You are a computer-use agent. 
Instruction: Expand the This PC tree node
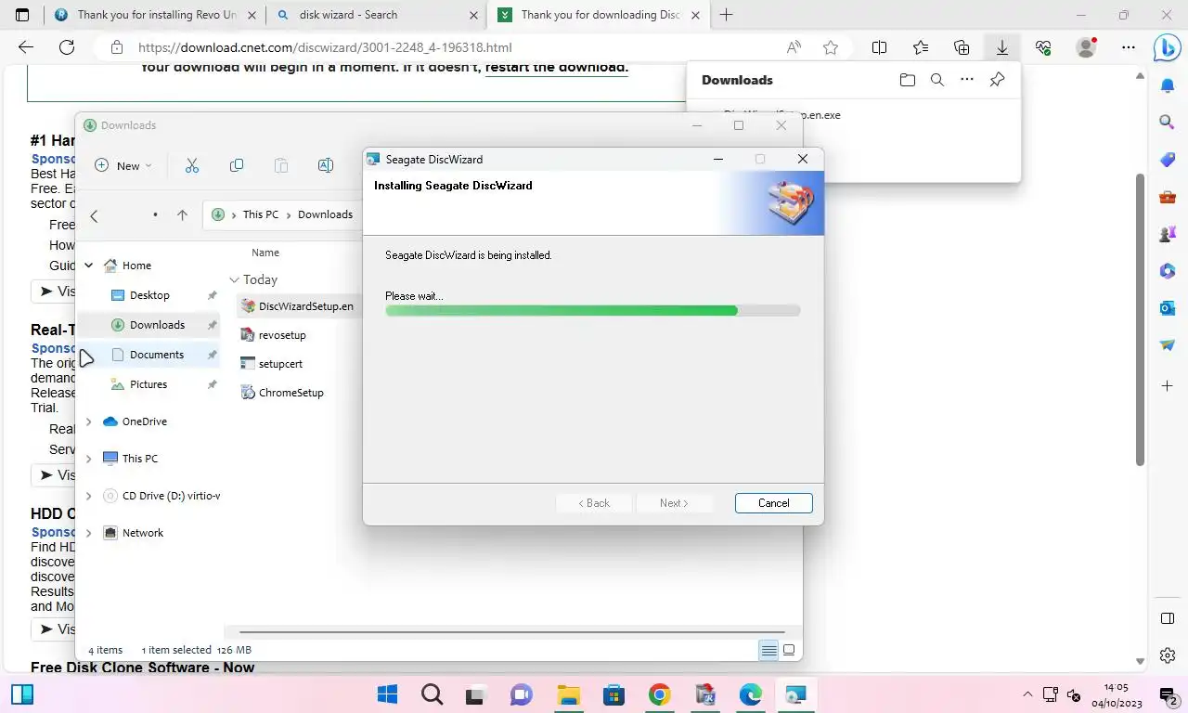click(89, 459)
